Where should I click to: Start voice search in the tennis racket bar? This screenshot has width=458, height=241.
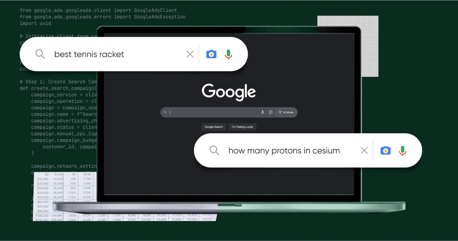(x=228, y=54)
